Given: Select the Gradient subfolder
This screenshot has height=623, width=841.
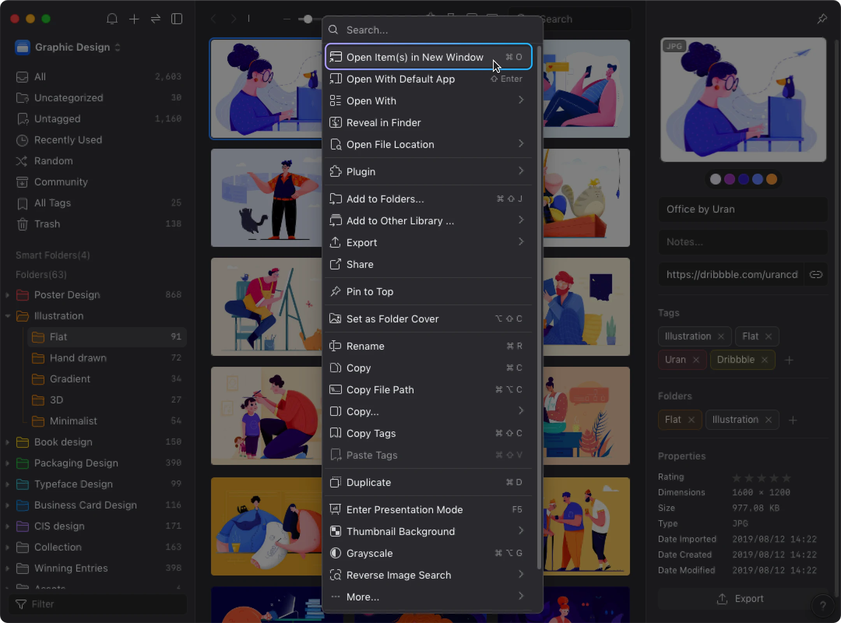Looking at the screenshot, I should pyautogui.click(x=107, y=379).
